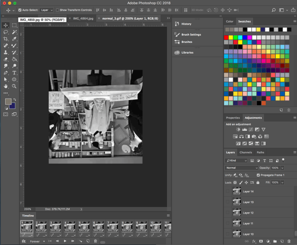The width and height of the screenshot is (297, 245).
Task: Open the Auto-Select Layer dropdown
Action: (x=47, y=10)
